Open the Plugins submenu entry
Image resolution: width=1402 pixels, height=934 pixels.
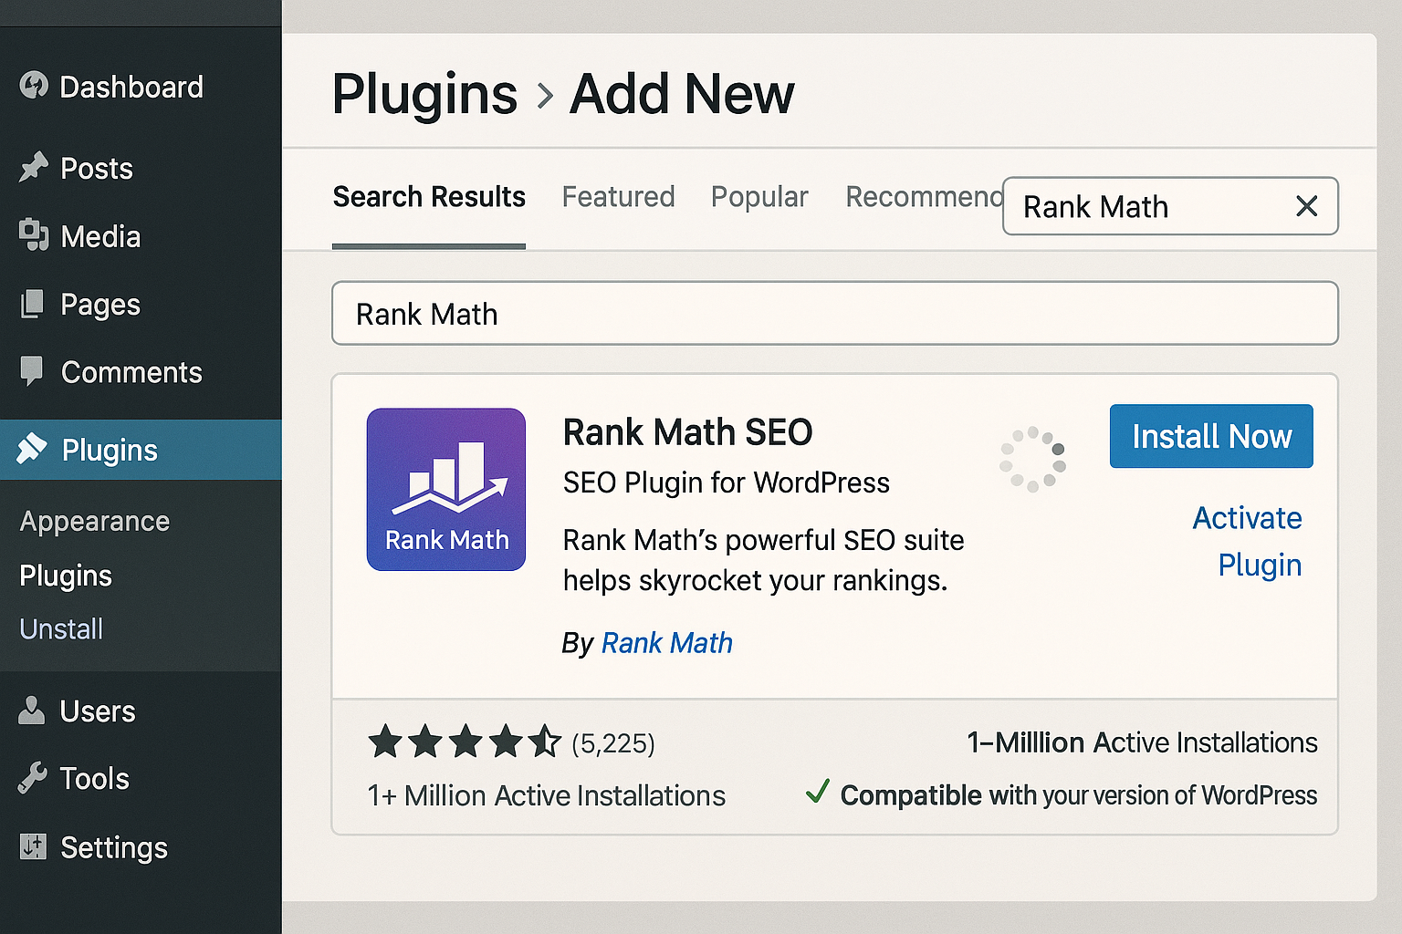pos(66,576)
